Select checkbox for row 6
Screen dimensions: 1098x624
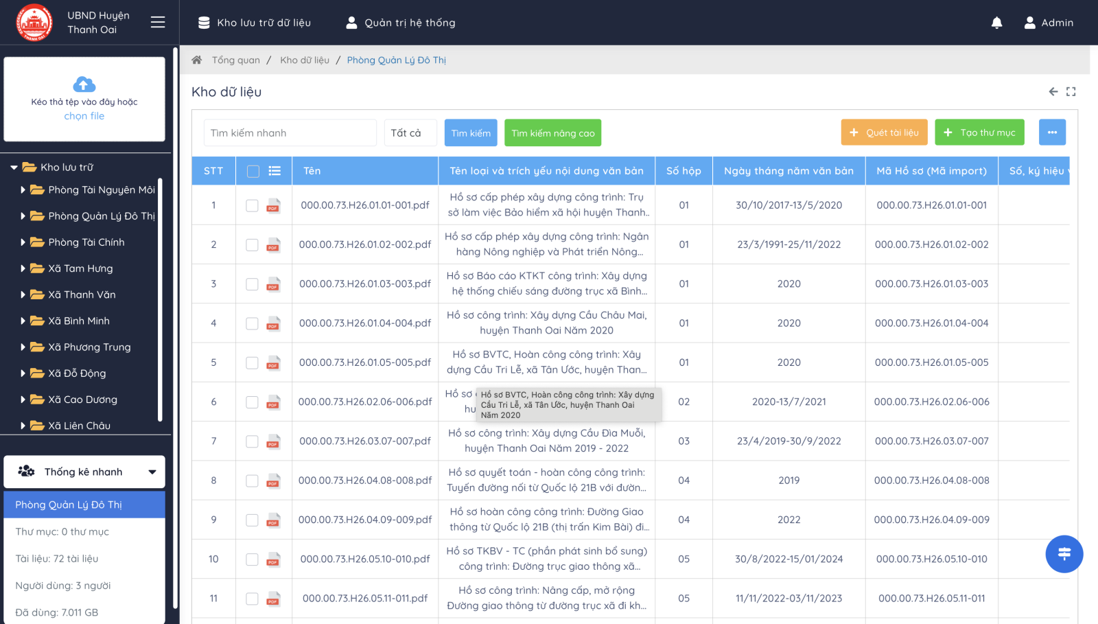(252, 402)
